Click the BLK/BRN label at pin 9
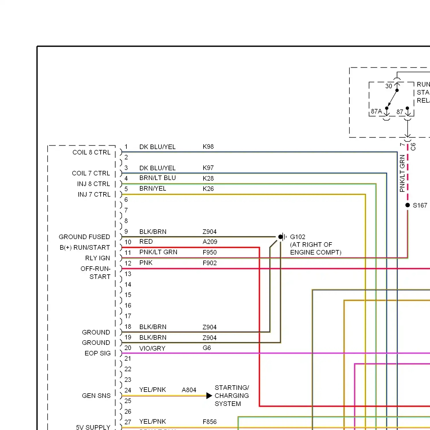 [153, 232]
